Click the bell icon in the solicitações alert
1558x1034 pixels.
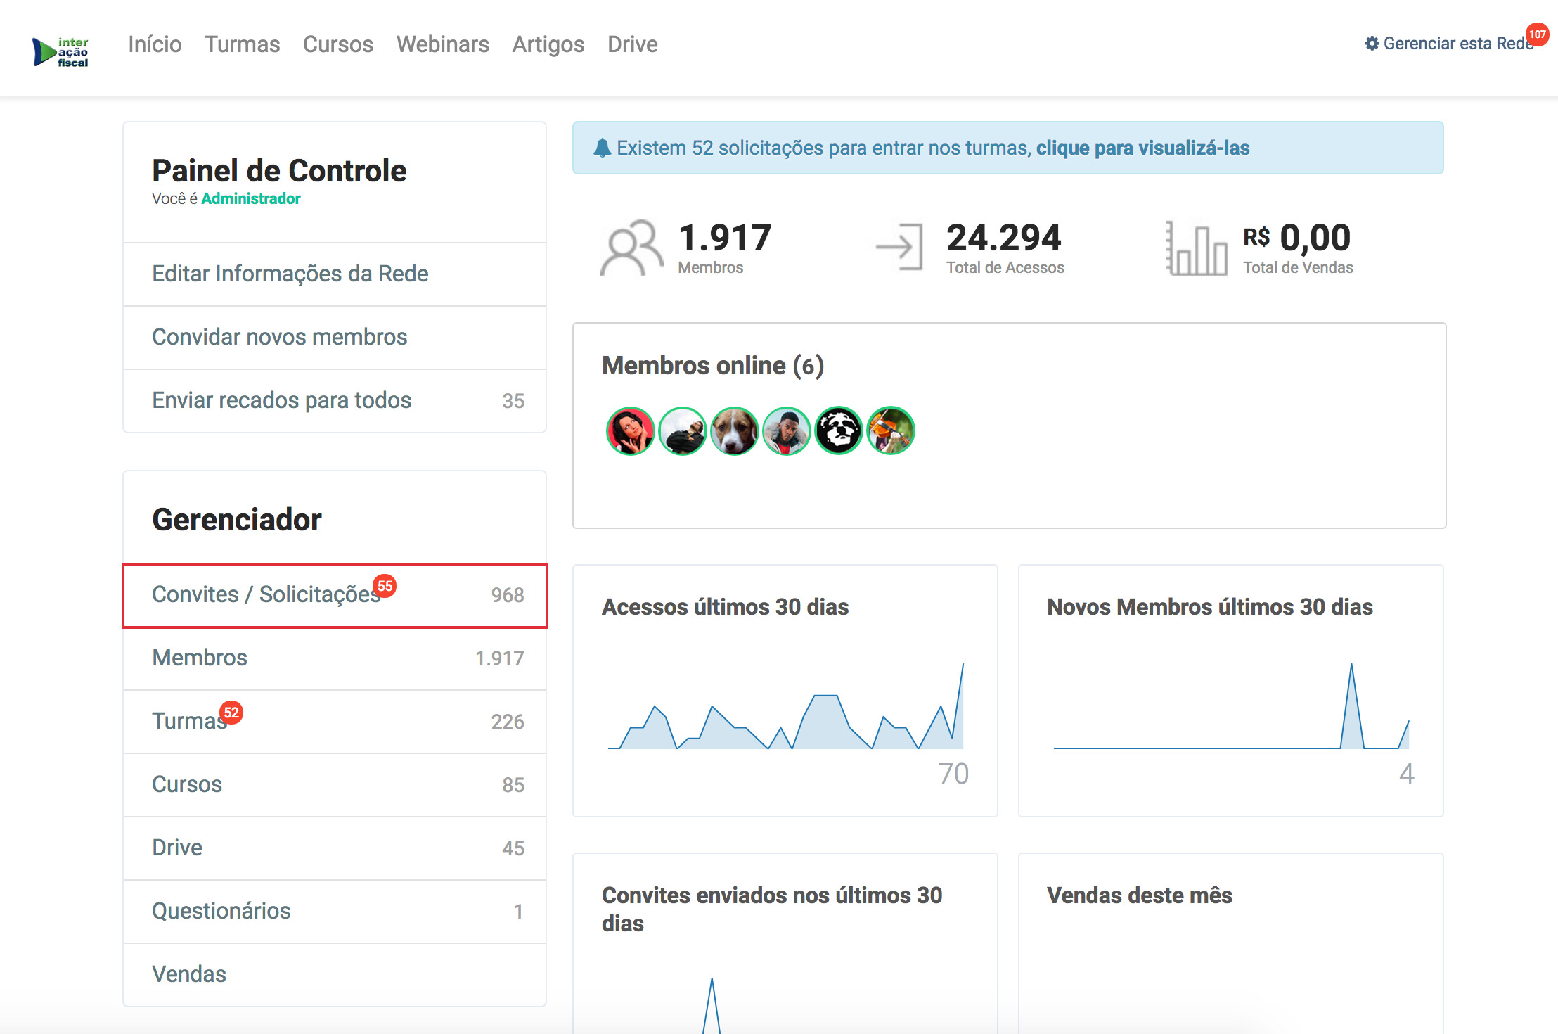click(x=602, y=148)
